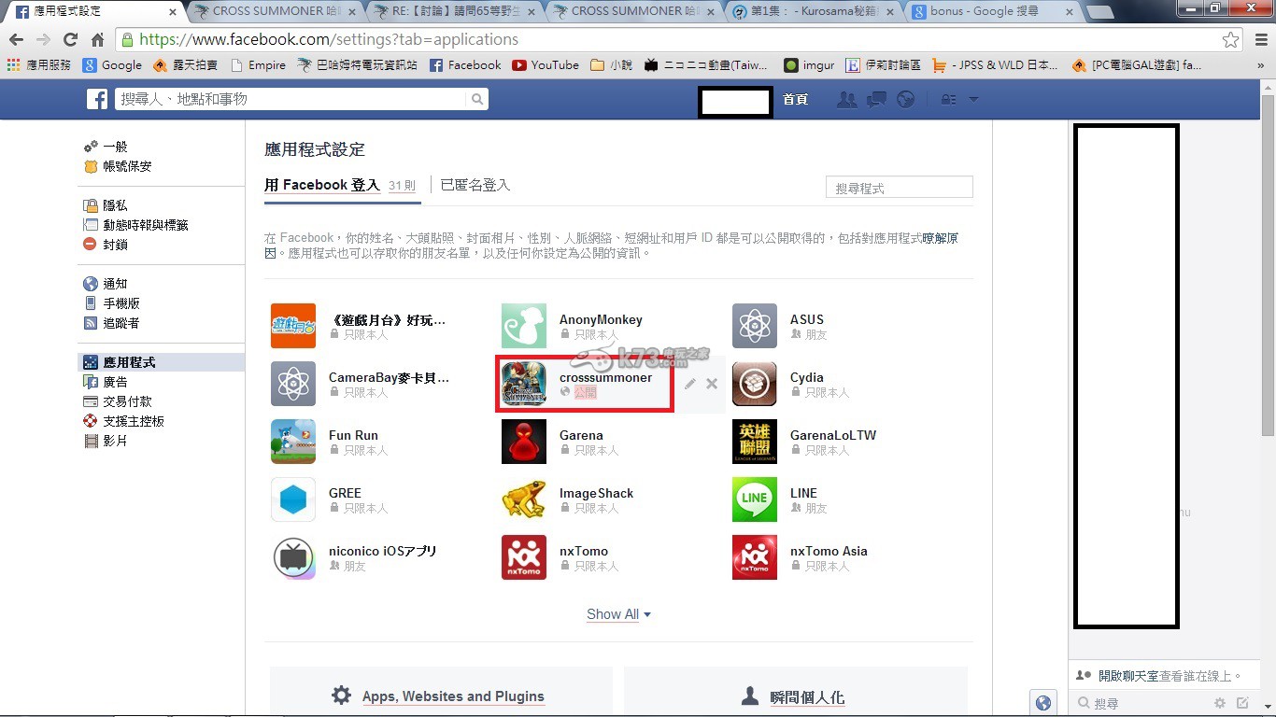Click the 搜尋程式 app search field
The image size is (1276, 717).
pyautogui.click(x=900, y=188)
